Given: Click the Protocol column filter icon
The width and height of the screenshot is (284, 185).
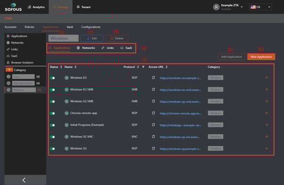Looking at the screenshot, I should click(143, 67).
